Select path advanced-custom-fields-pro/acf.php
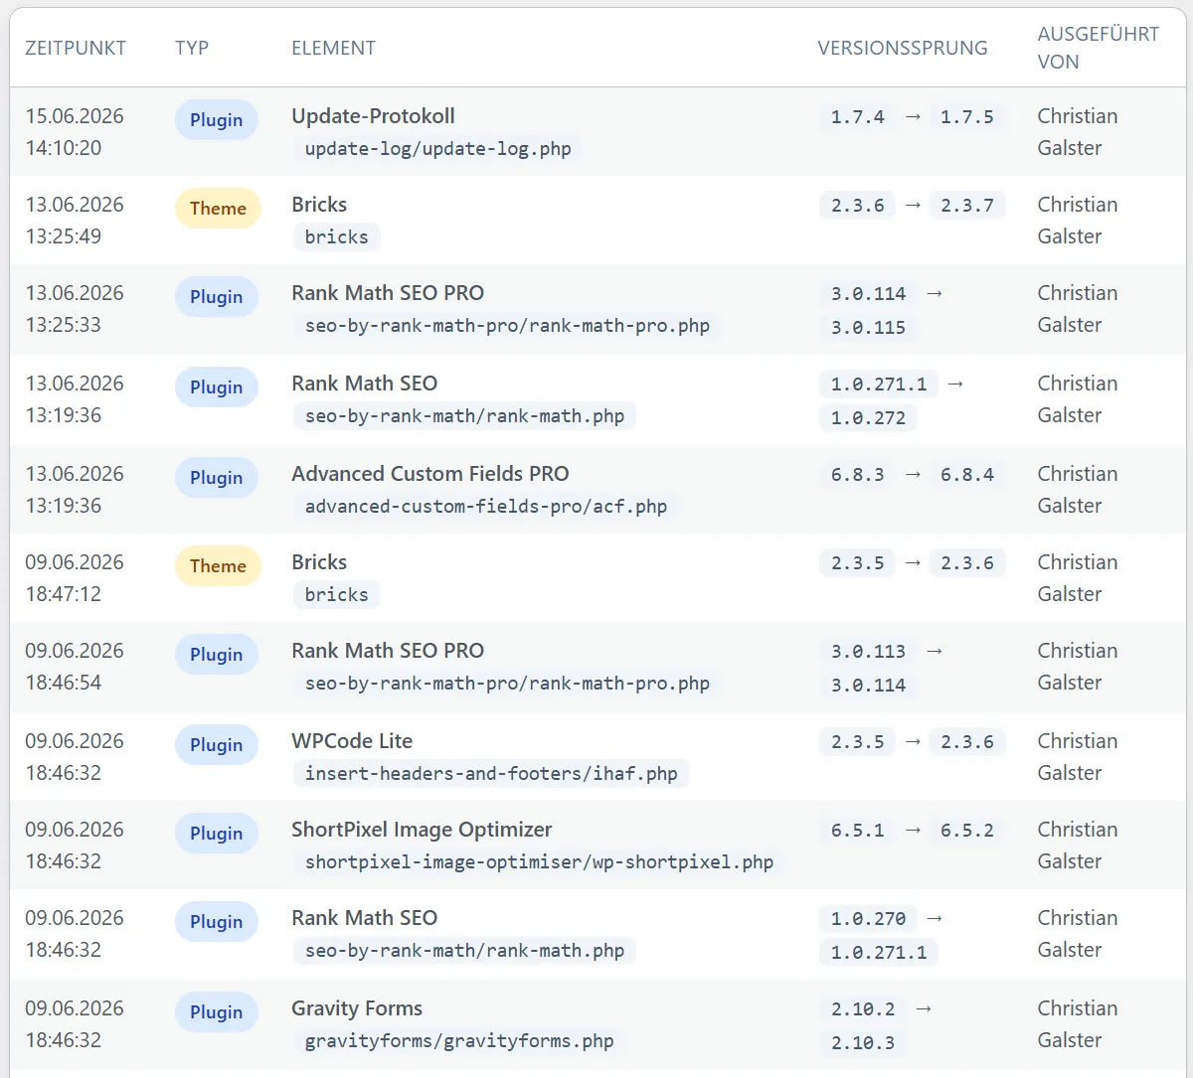1193x1078 pixels. point(485,507)
